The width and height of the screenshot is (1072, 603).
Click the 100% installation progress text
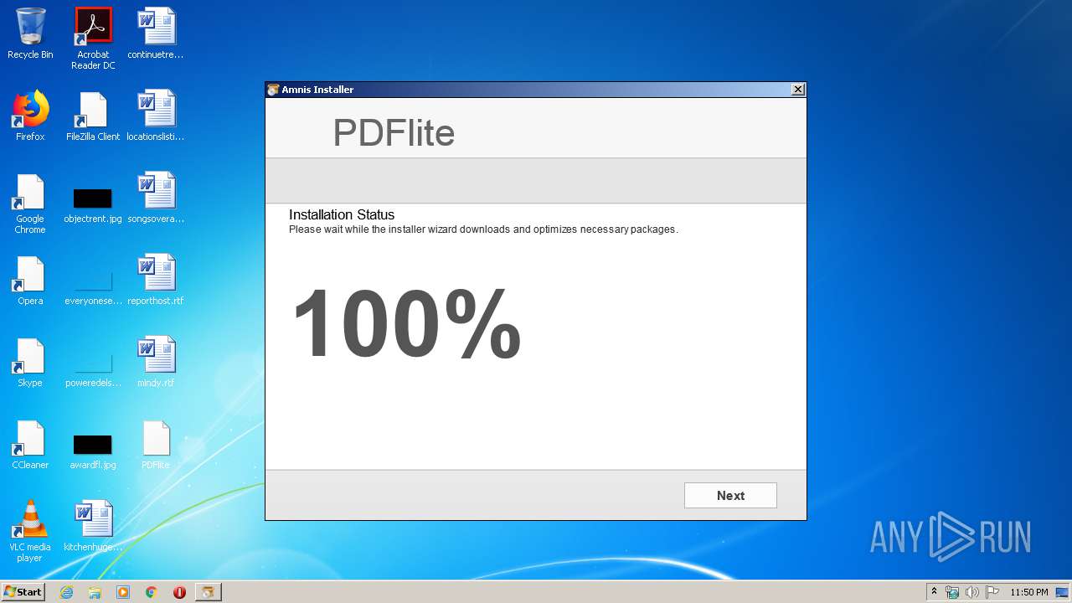tap(406, 323)
